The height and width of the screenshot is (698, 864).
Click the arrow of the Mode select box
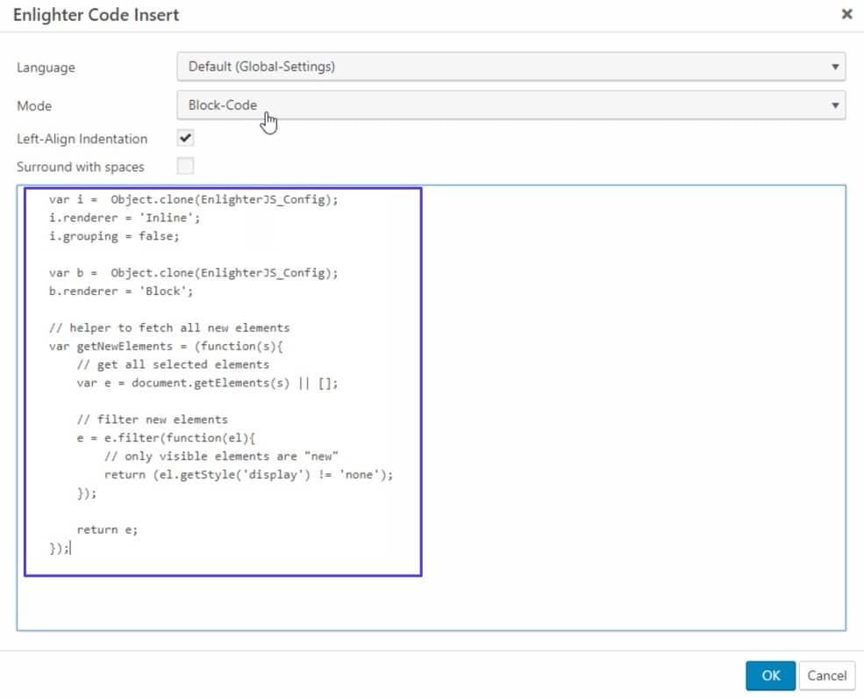click(x=834, y=105)
